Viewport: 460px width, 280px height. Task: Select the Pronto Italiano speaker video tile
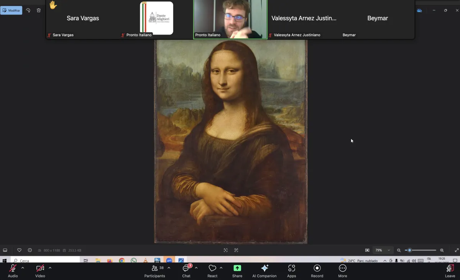click(230, 19)
